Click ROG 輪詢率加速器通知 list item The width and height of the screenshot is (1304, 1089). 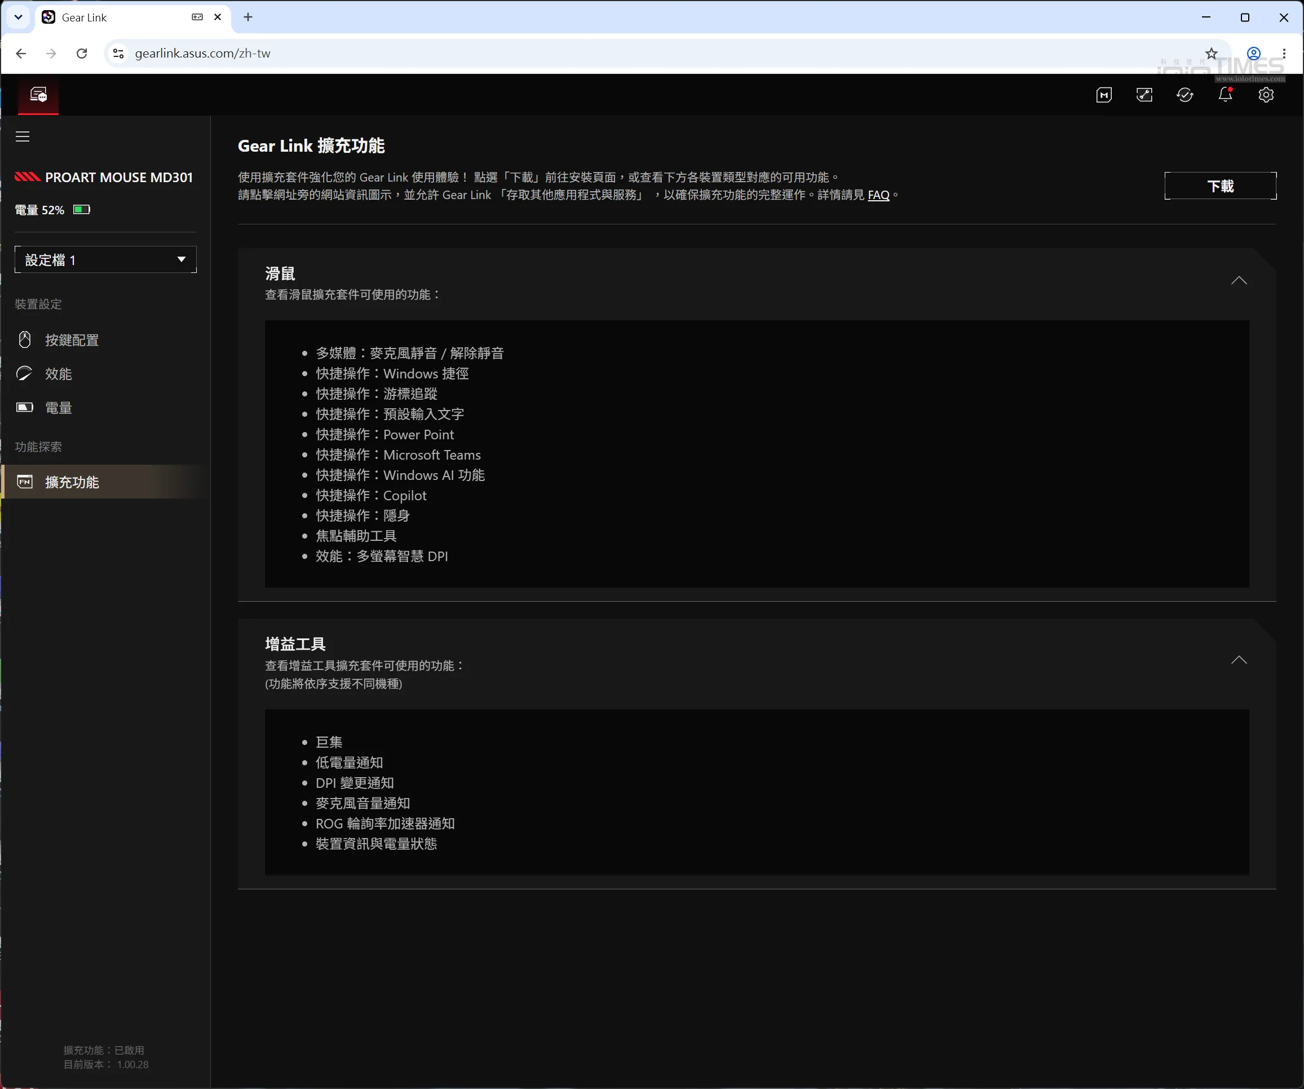coord(386,824)
